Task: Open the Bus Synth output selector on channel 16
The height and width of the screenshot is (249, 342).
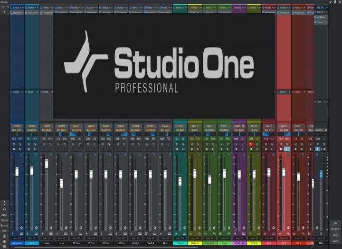Action: pos(239,130)
